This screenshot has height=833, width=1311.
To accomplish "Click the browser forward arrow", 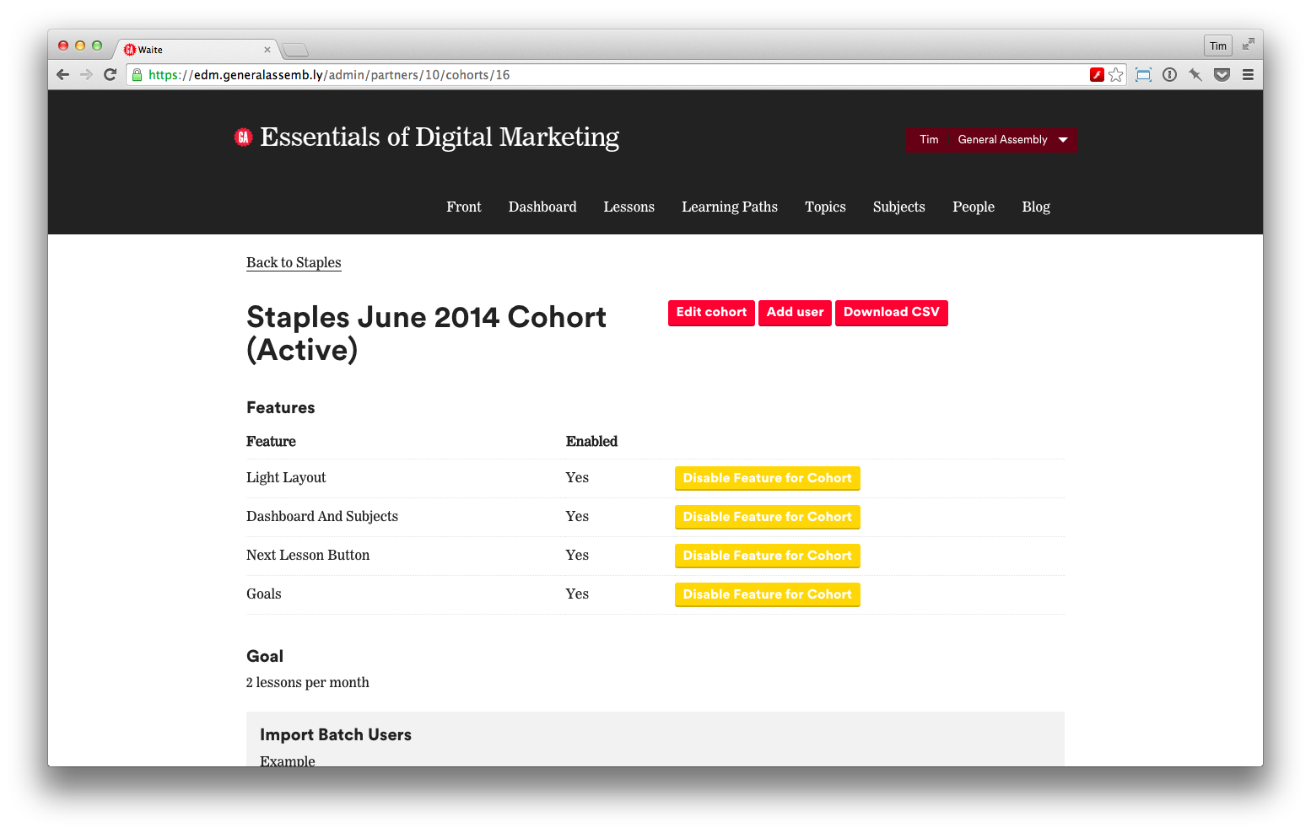I will click(86, 75).
